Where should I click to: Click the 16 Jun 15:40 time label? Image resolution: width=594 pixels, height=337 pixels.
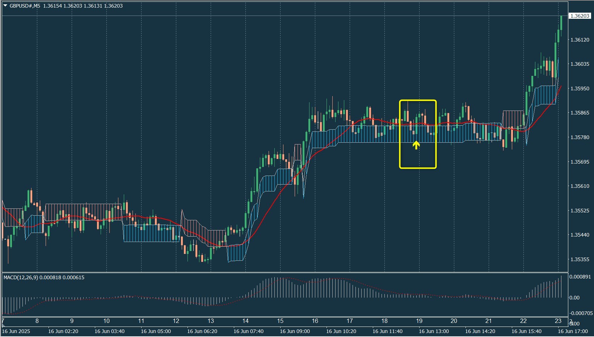tap(526, 331)
